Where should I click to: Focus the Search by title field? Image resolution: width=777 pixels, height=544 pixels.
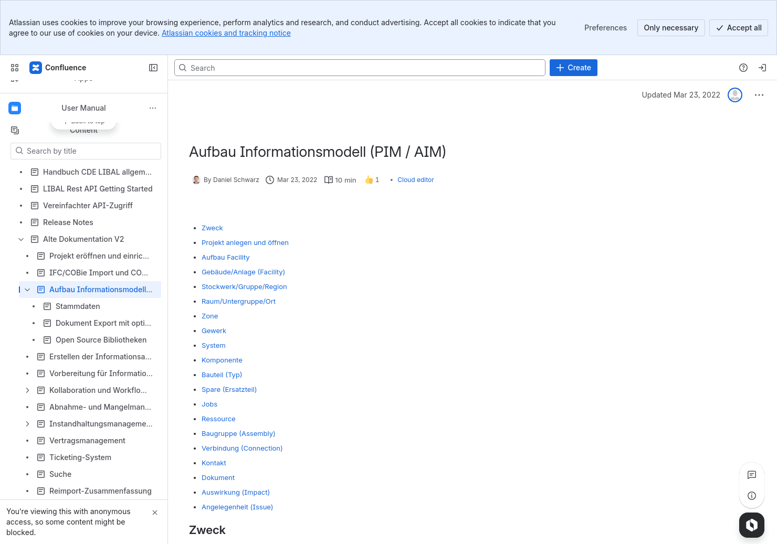86,151
